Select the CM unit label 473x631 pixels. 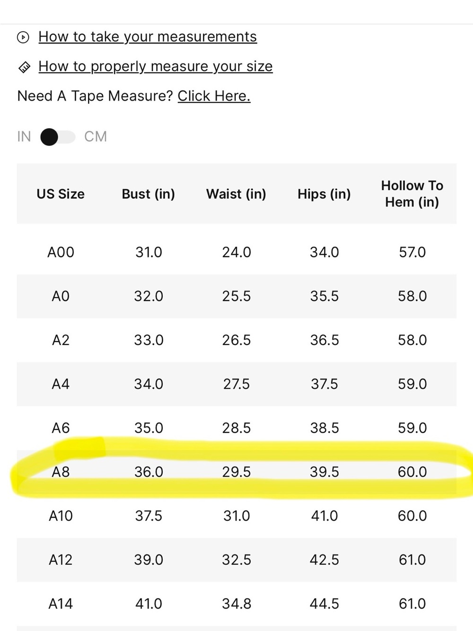pyautogui.click(x=96, y=137)
